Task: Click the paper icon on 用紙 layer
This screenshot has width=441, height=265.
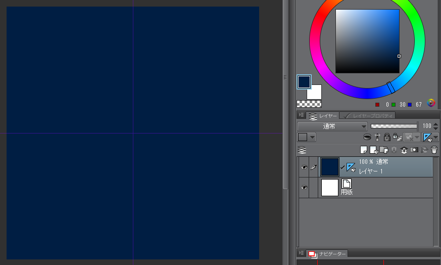Action: (x=347, y=184)
